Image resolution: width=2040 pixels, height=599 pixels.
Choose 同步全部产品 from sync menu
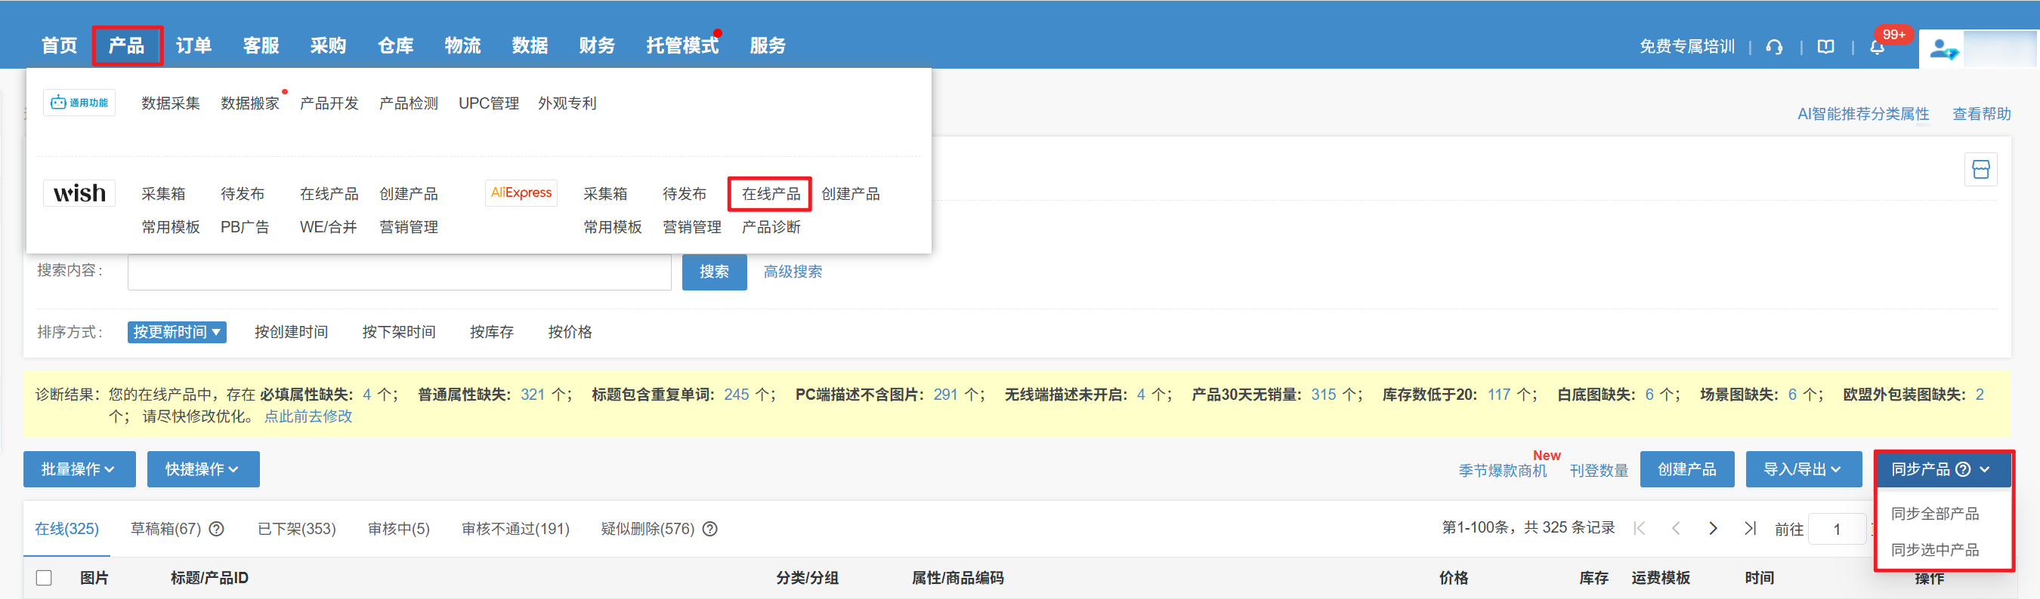[1935, 514]
